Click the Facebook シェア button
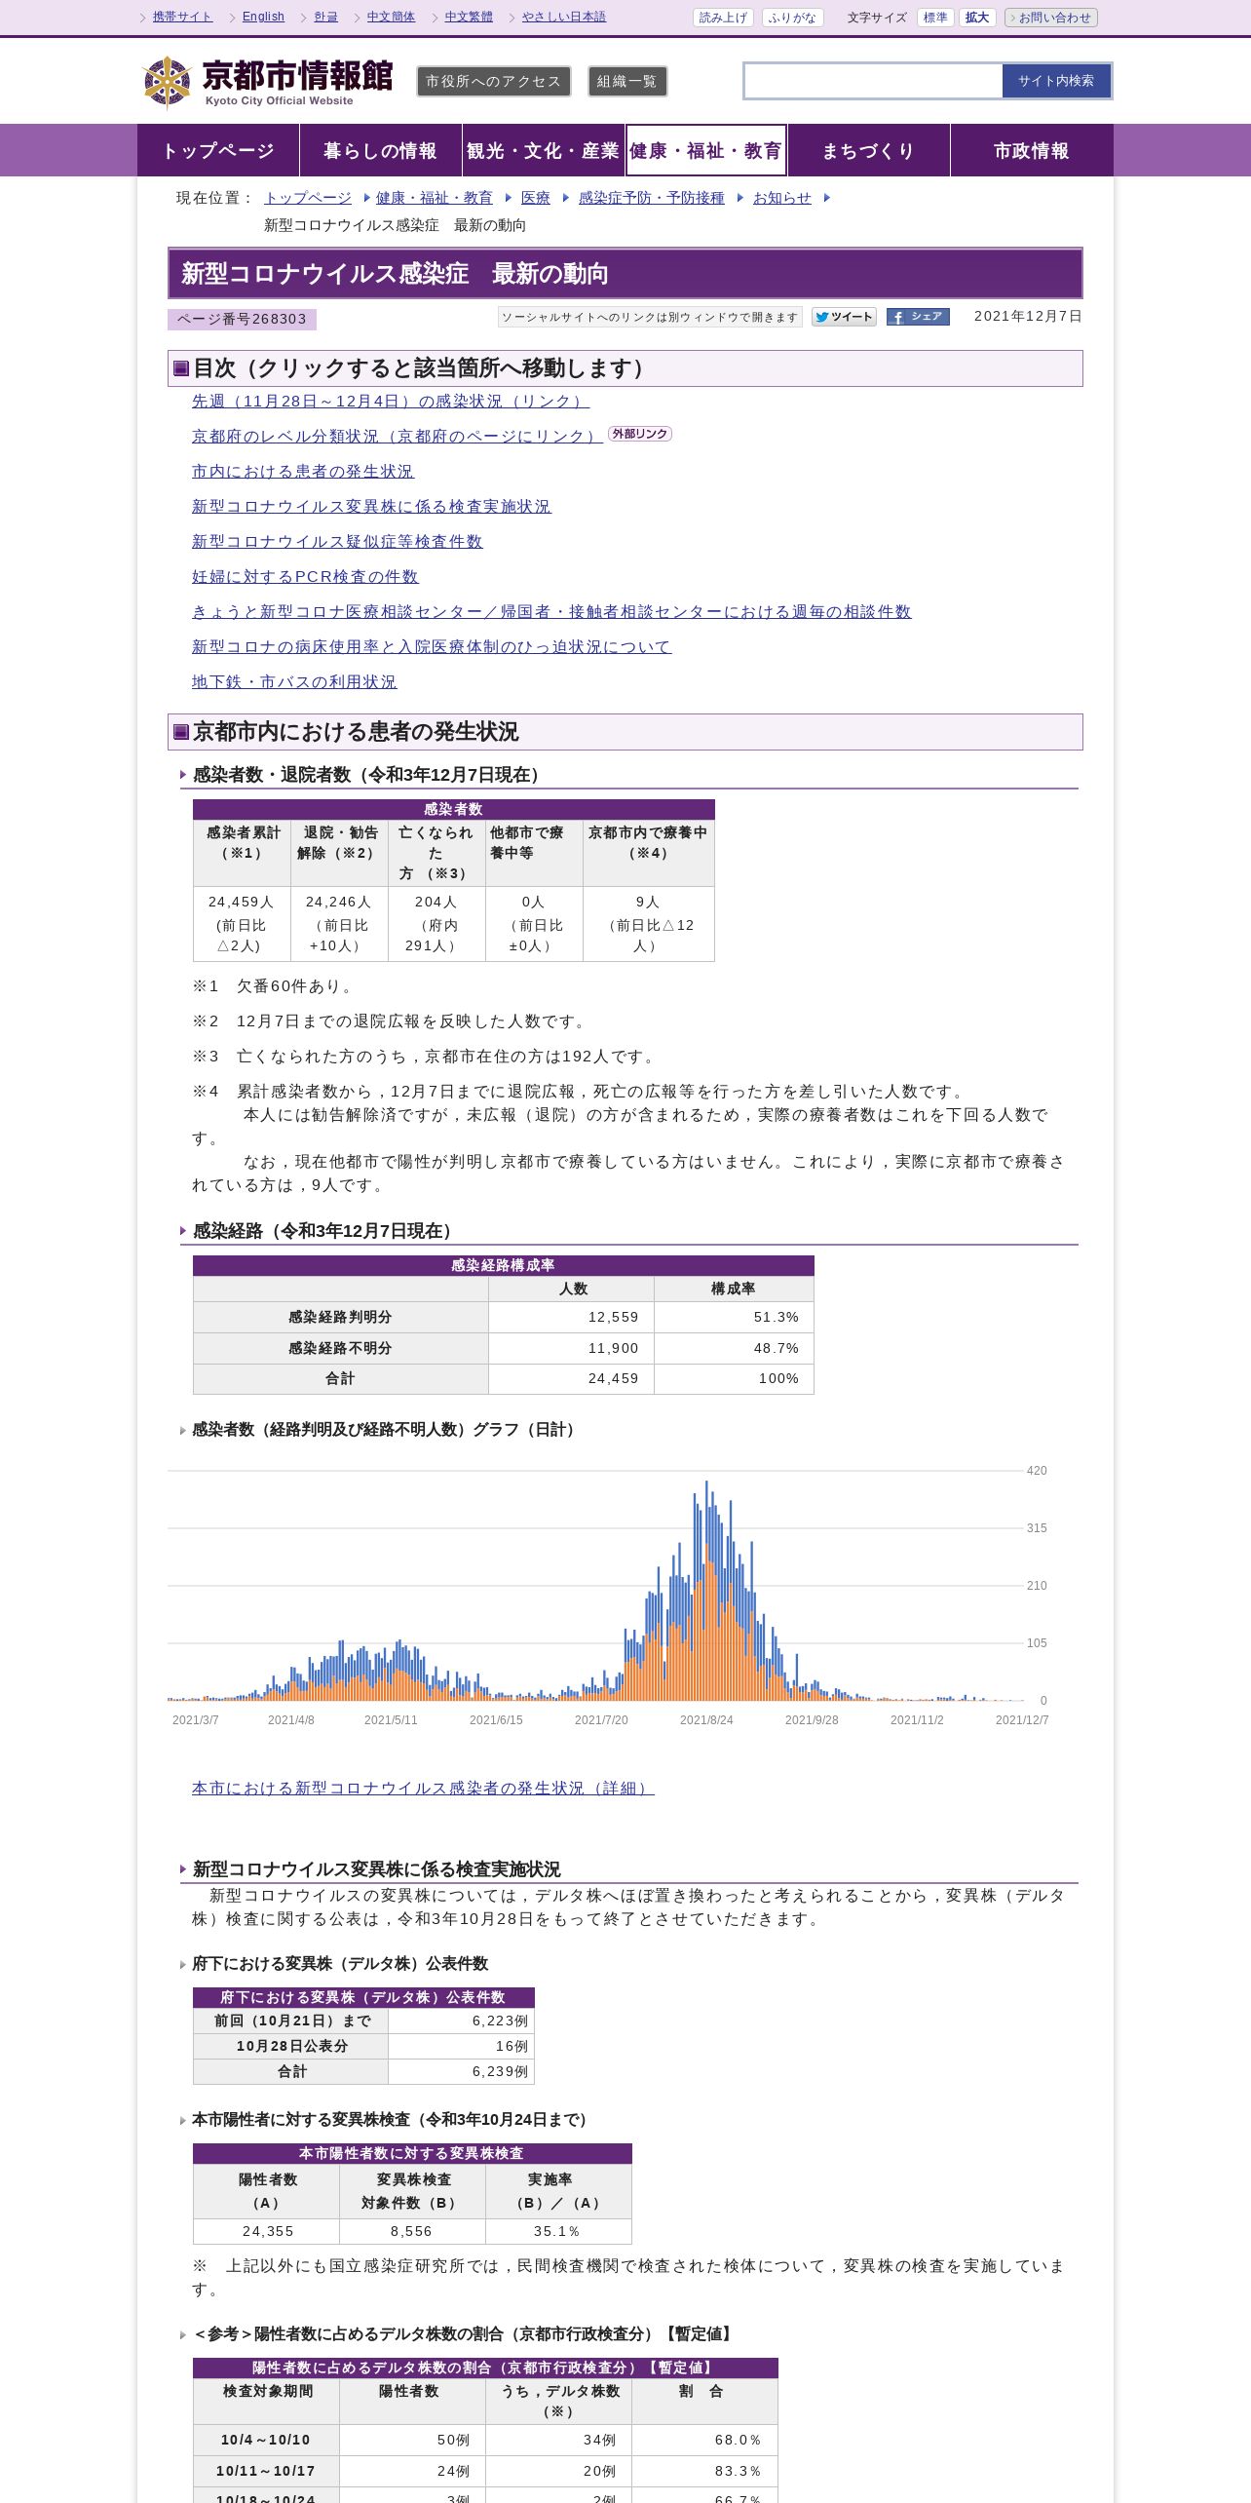Screen dimensions: 1251x2503 (x=918, y=317)
